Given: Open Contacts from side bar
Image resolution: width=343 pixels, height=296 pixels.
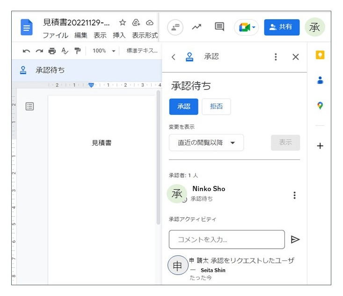Looking at the screenshot, I should [320, 81].
